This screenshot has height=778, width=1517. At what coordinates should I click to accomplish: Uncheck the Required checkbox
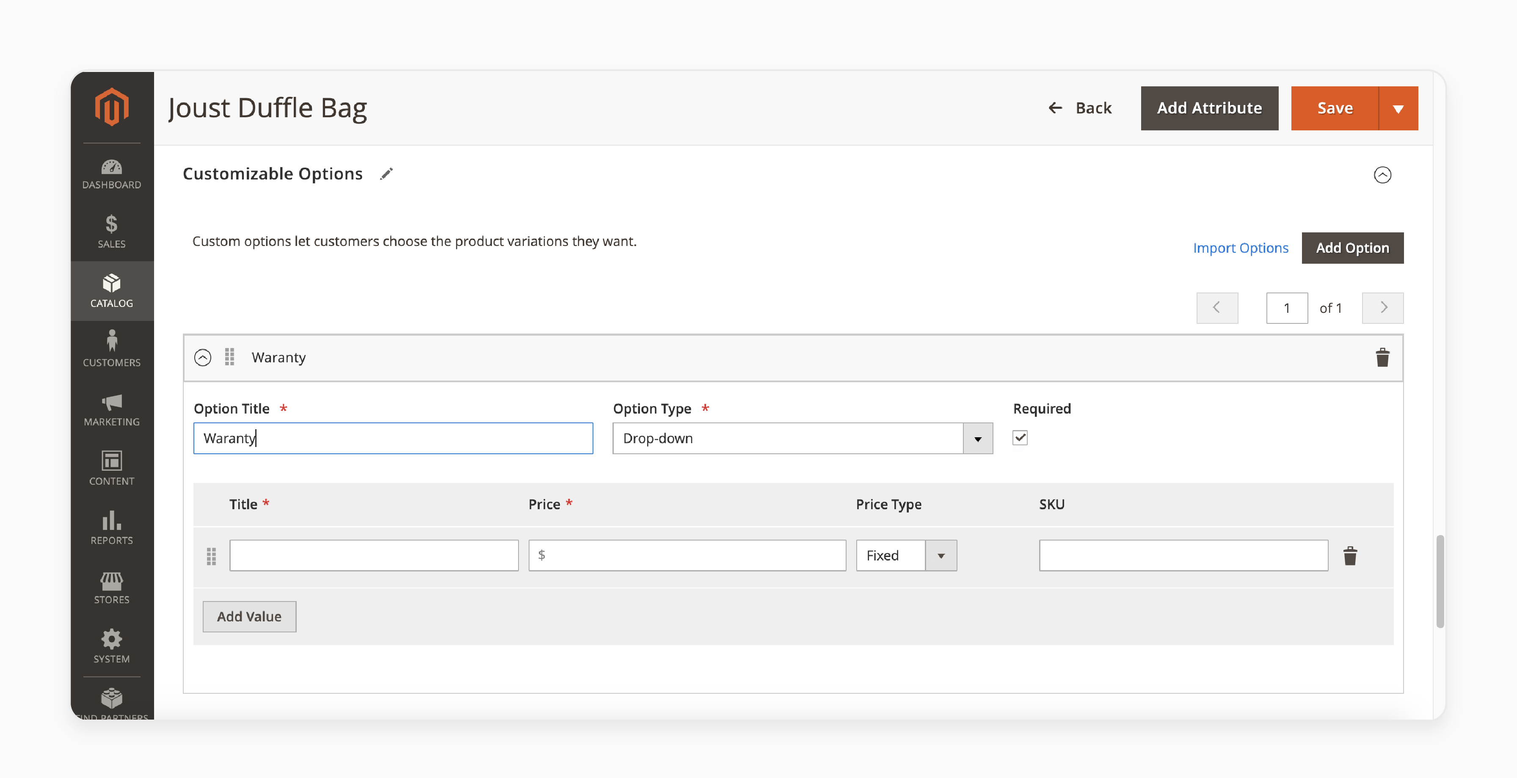[1020, 438]
